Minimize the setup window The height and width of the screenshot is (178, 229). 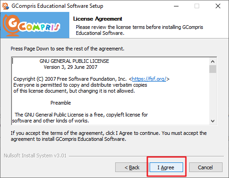click(176, 6)
